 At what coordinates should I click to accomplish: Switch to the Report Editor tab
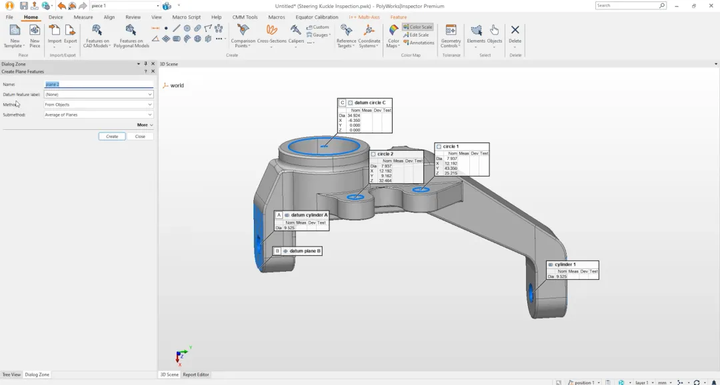(196, 374)
